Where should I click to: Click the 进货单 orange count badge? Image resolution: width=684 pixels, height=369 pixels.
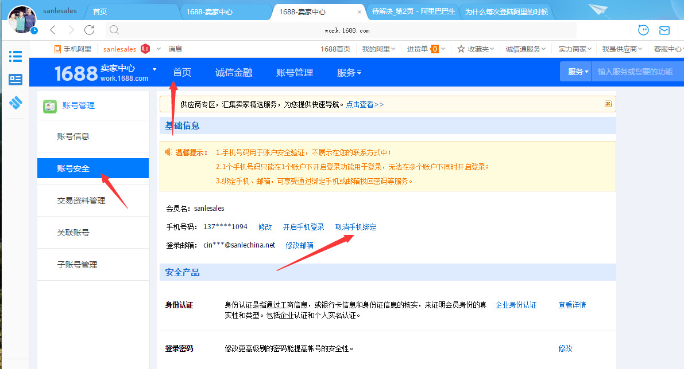(435, 49)
